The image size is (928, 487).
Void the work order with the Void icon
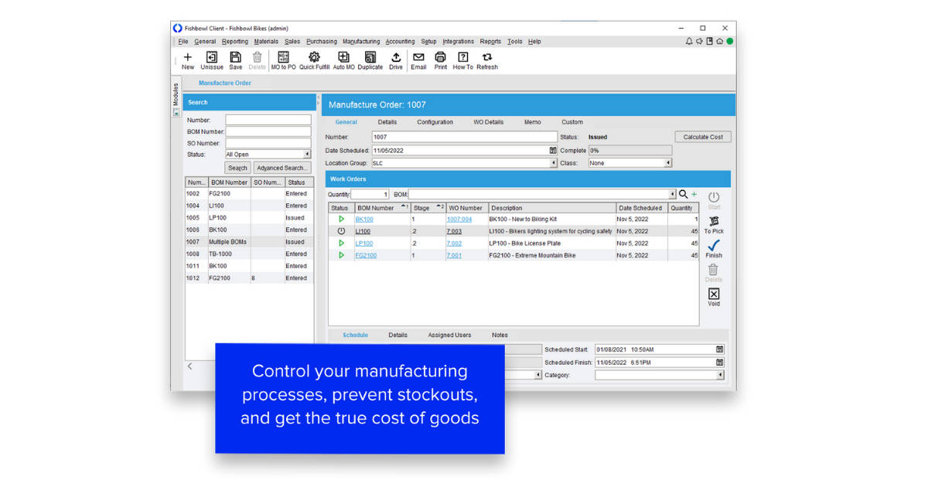tap(713, 294)
